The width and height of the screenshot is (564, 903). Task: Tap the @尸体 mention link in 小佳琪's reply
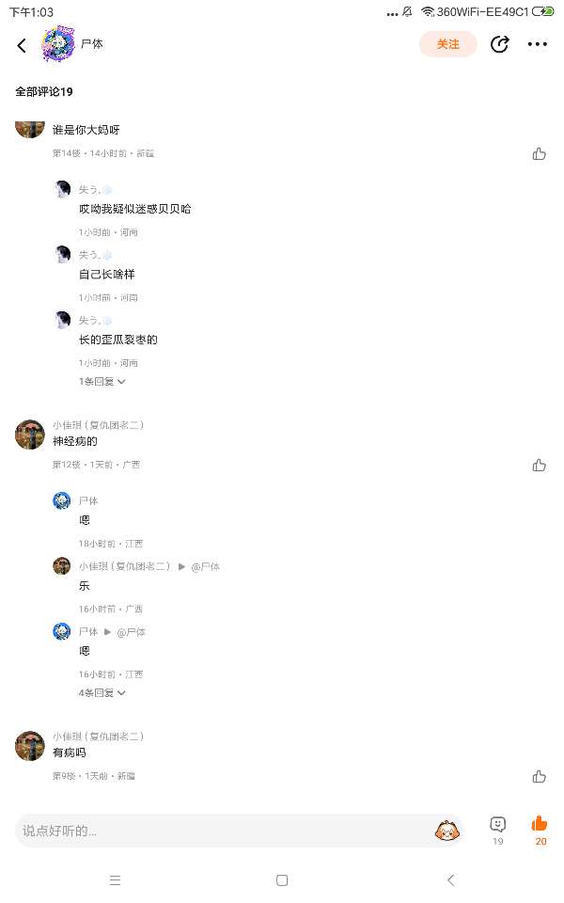206,566
